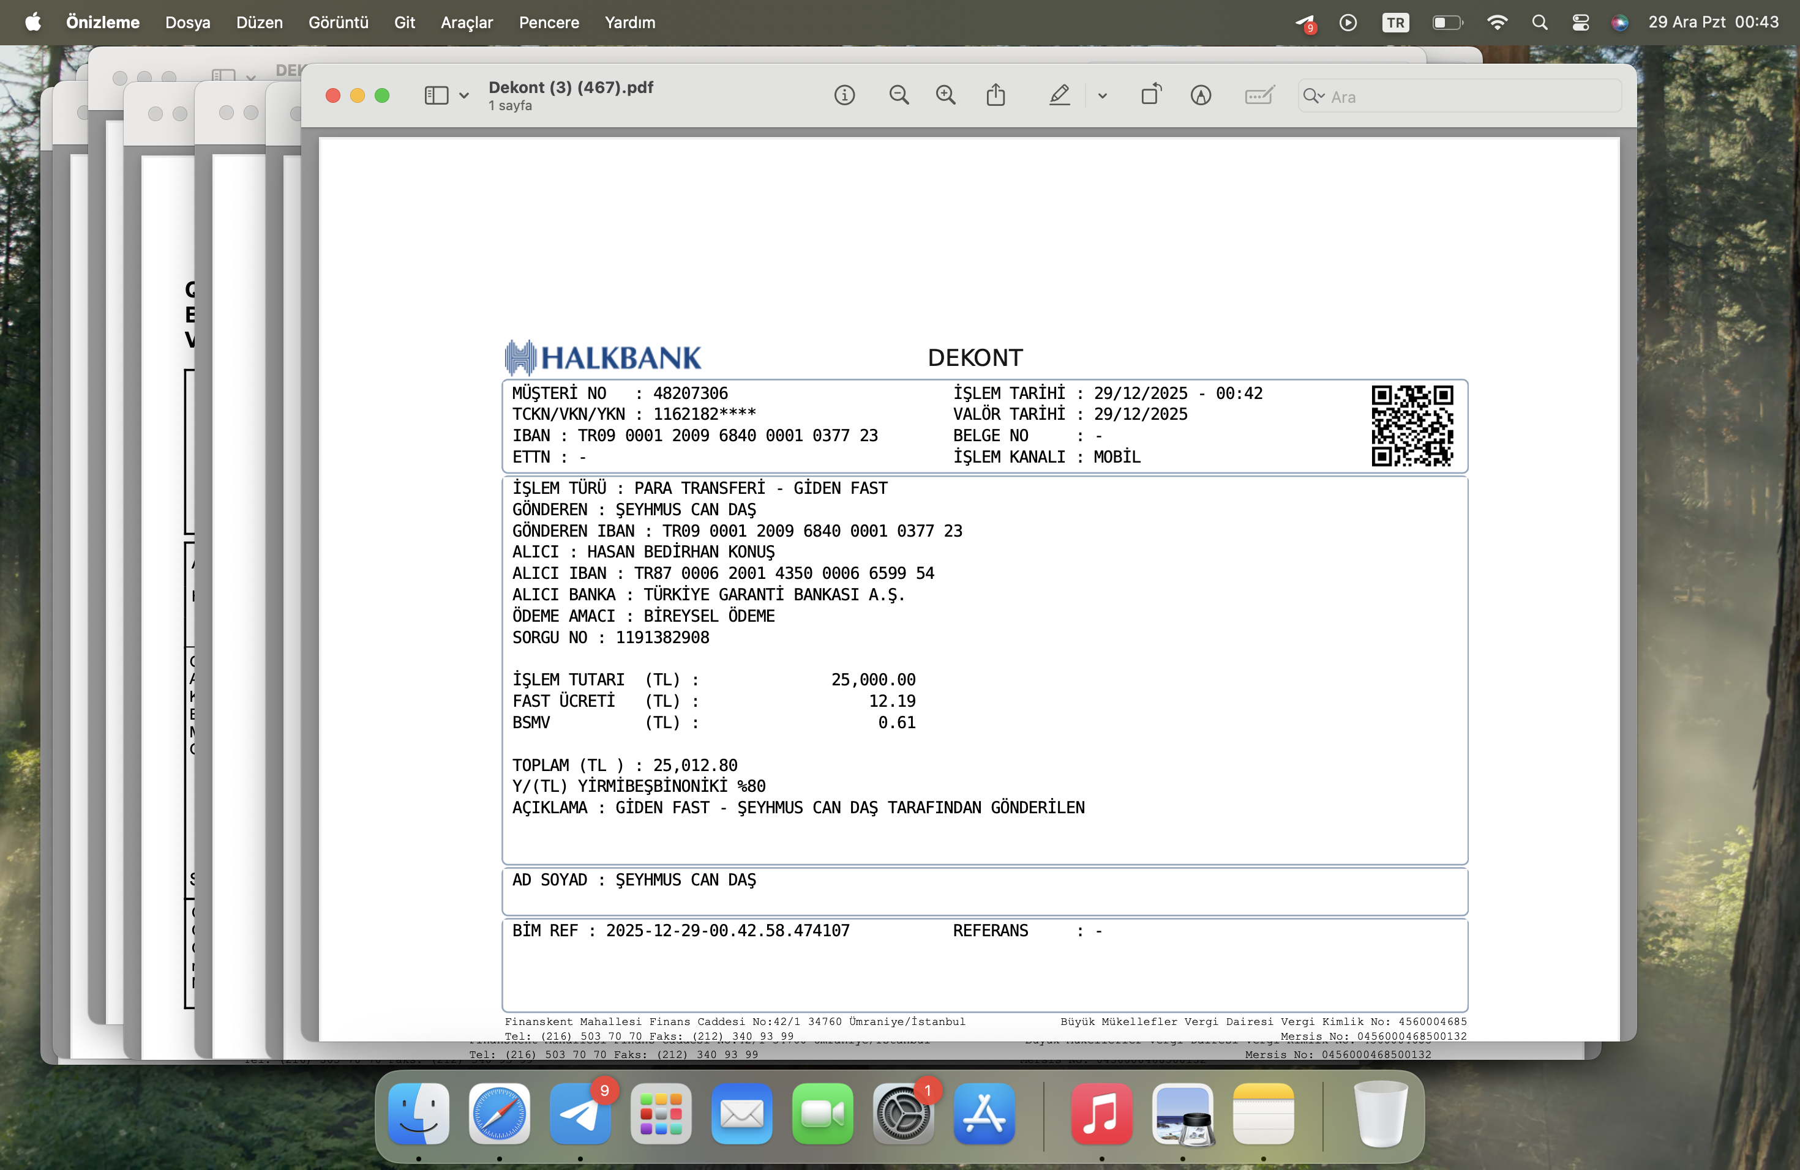Open the share menu for Dekont PDF
The width and height of the screenshot is (1800, 1170).
click(996, 95)
